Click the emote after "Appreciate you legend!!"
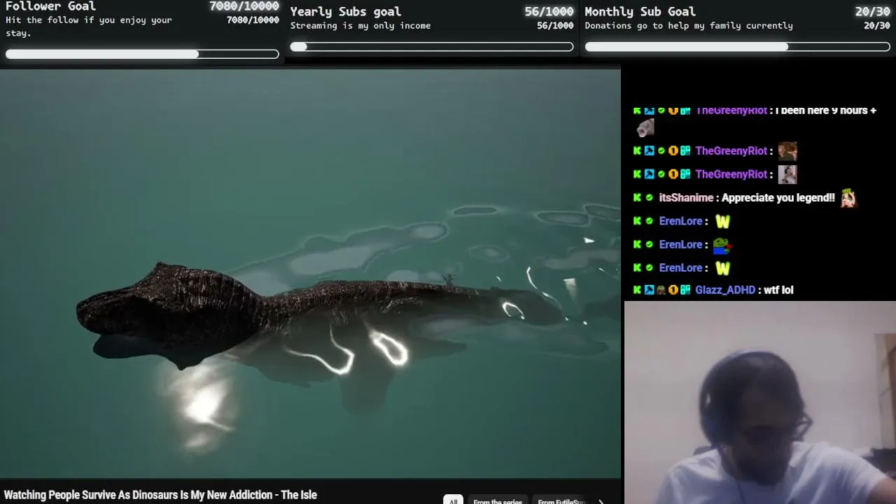 tap(848, 198)
